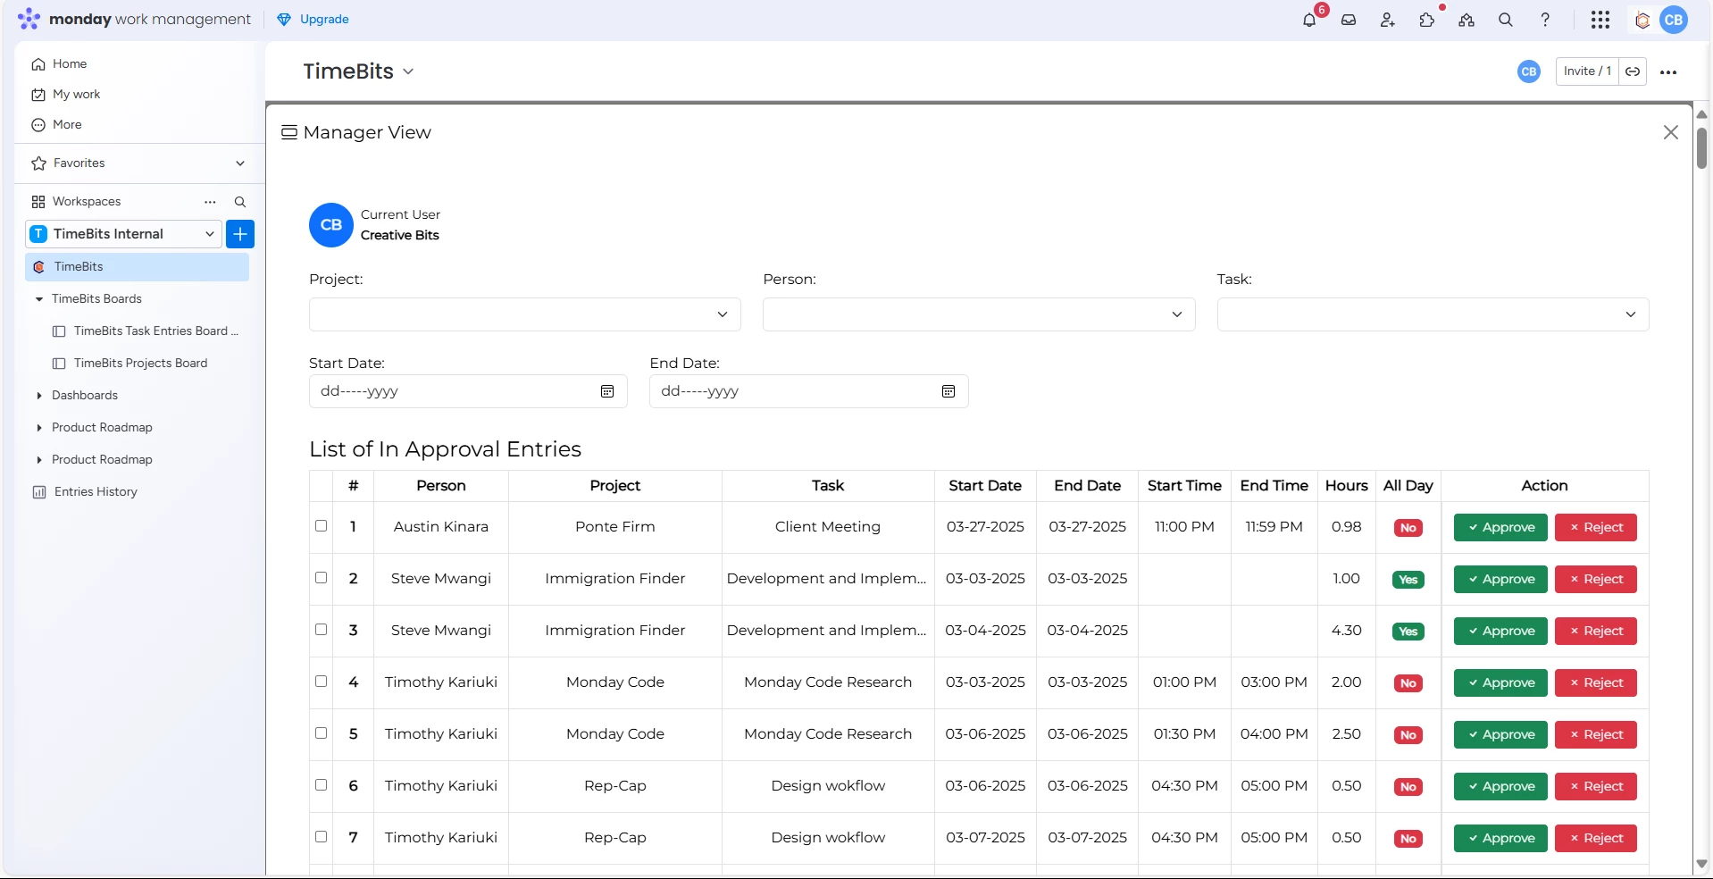Click the panel vertical scrollbar thumb
The image size is (1713, 879).
(x=1701, y=148)
